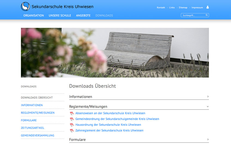Select DOWNLOADS ÜBERSICHT in sidebar

click(x=37, y=98)
